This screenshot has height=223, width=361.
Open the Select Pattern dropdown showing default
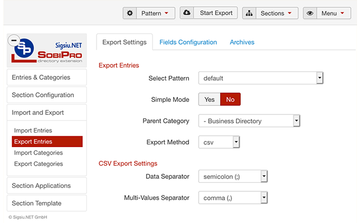[x=261, y=78]
